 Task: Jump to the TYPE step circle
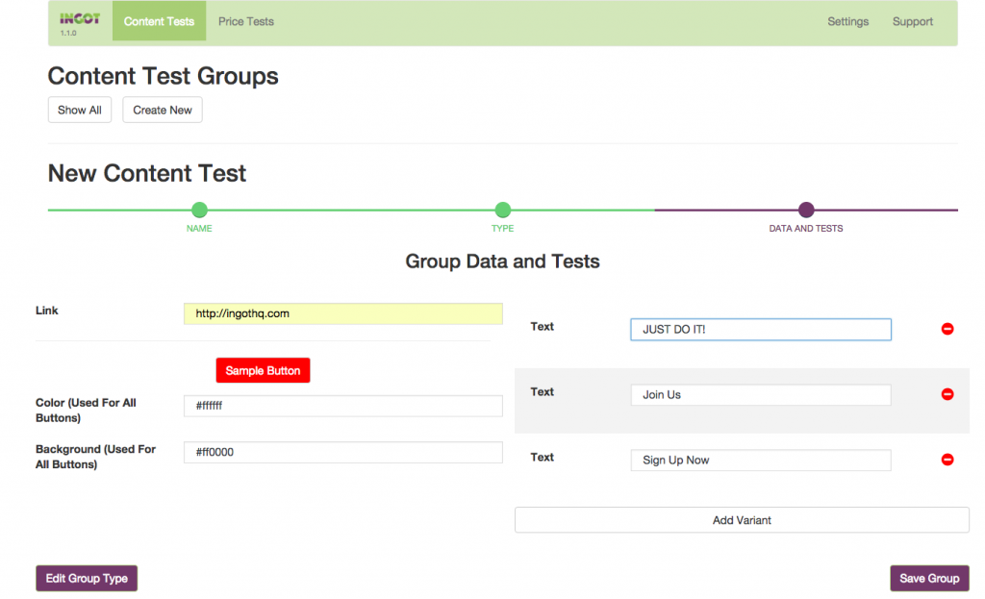(502, 210)
